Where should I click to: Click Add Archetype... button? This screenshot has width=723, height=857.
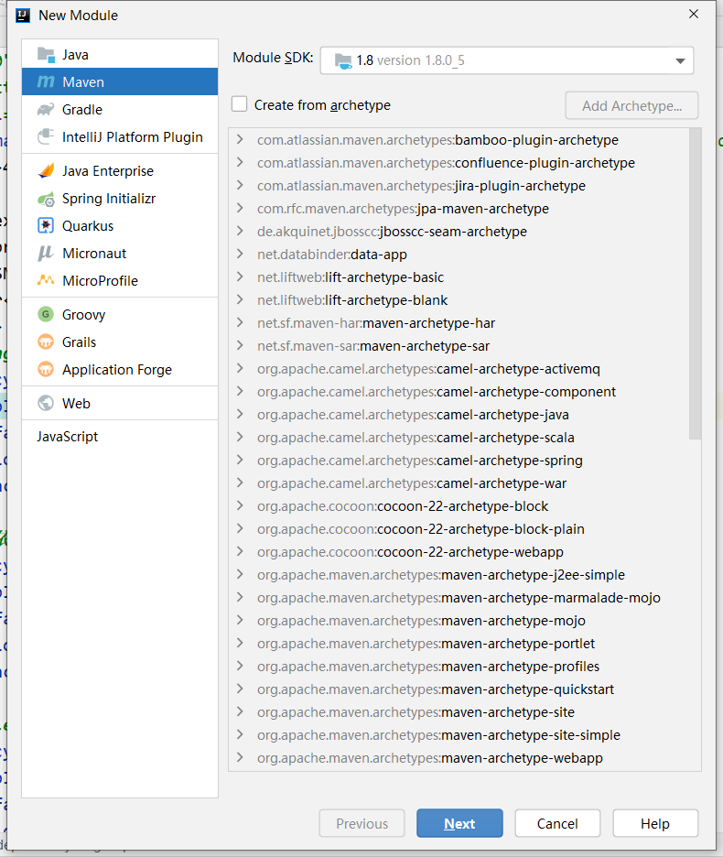631,105
